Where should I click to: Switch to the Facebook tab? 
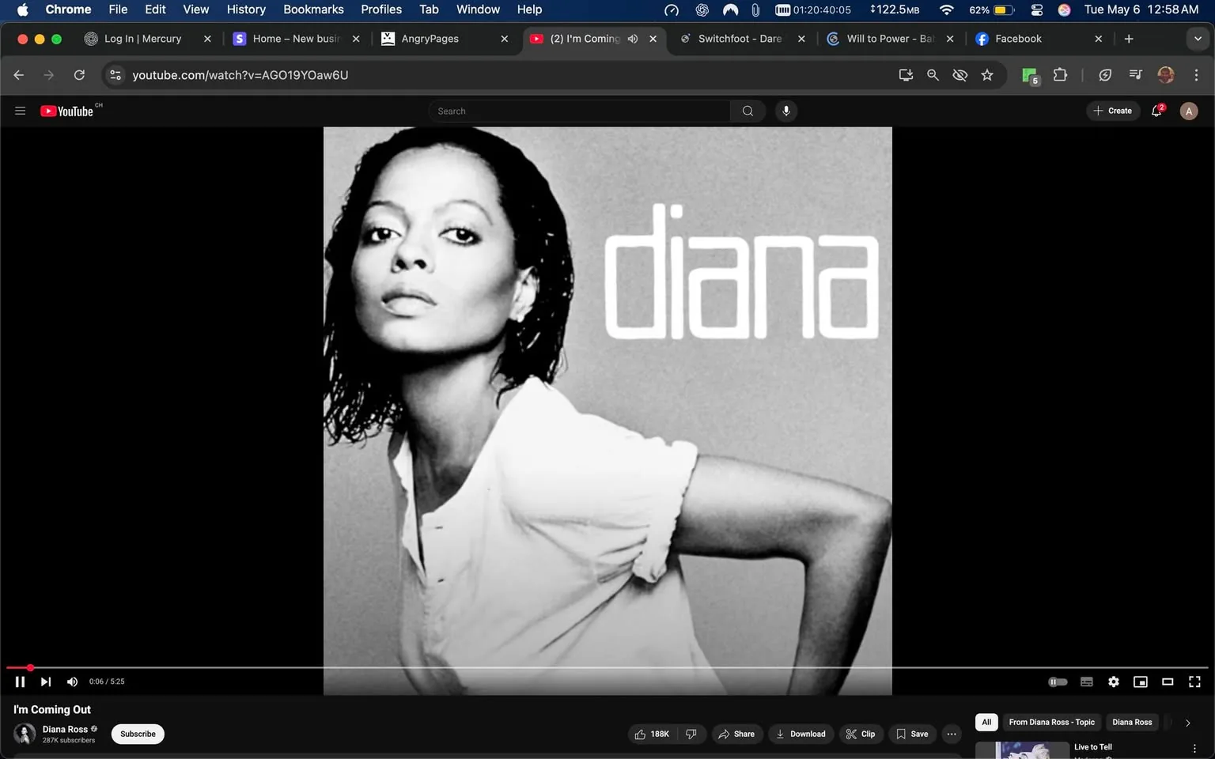pos(1019,38)
